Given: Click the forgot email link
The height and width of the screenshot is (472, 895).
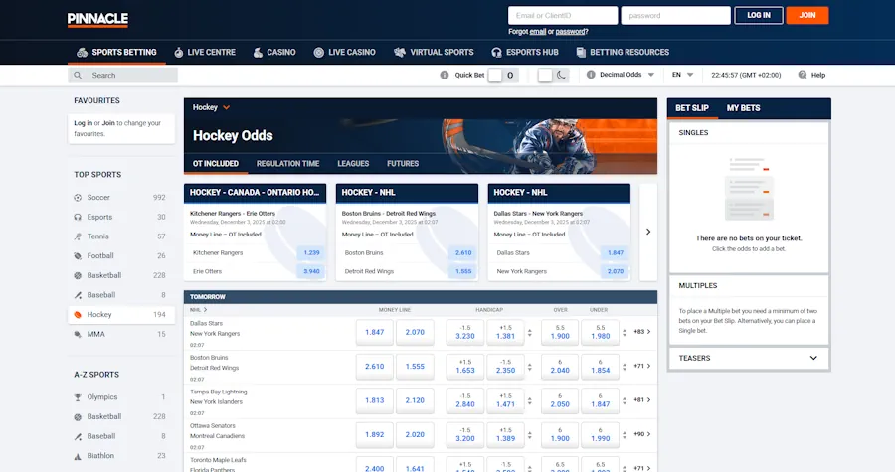Looking at the screenshot, I should (x=538, y=32).
